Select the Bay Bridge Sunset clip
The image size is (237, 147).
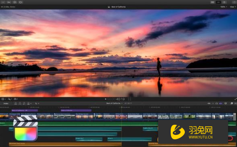[84, 116]
